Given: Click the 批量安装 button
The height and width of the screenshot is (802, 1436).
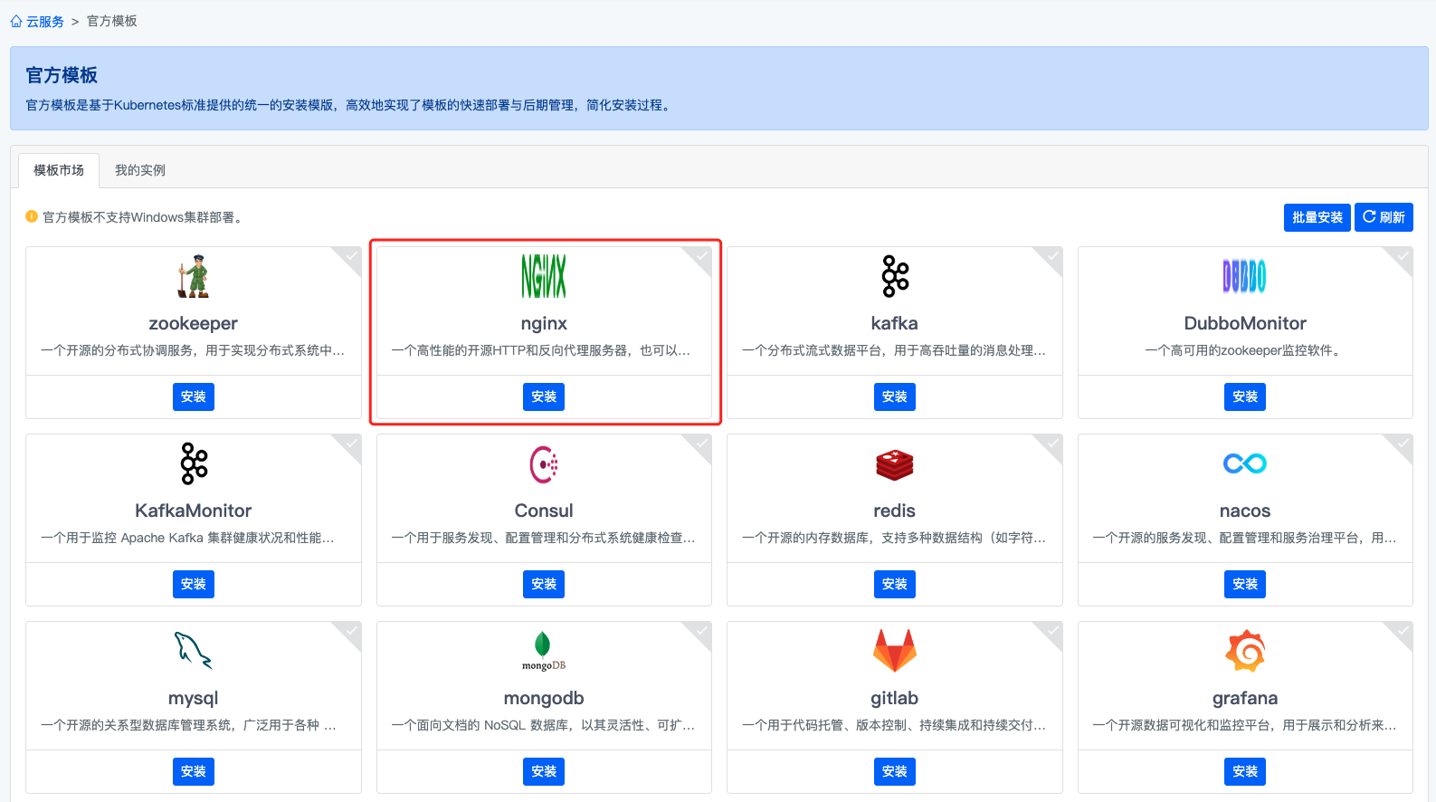Looking at the screenshot, I should [x=1317, y=217].
